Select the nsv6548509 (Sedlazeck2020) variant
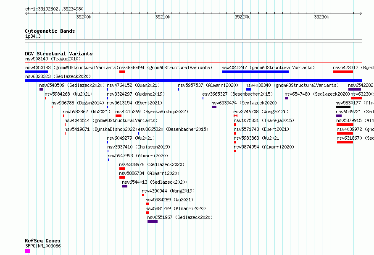374x255 pixels. [72, 85]
